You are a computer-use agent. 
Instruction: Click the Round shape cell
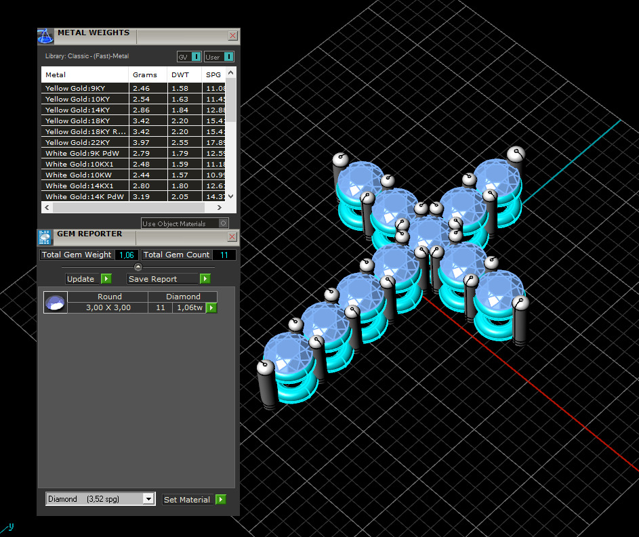click(109, 297)
